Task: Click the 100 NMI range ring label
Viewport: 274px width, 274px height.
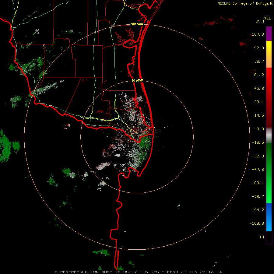Action: click(x=137, y=24)
